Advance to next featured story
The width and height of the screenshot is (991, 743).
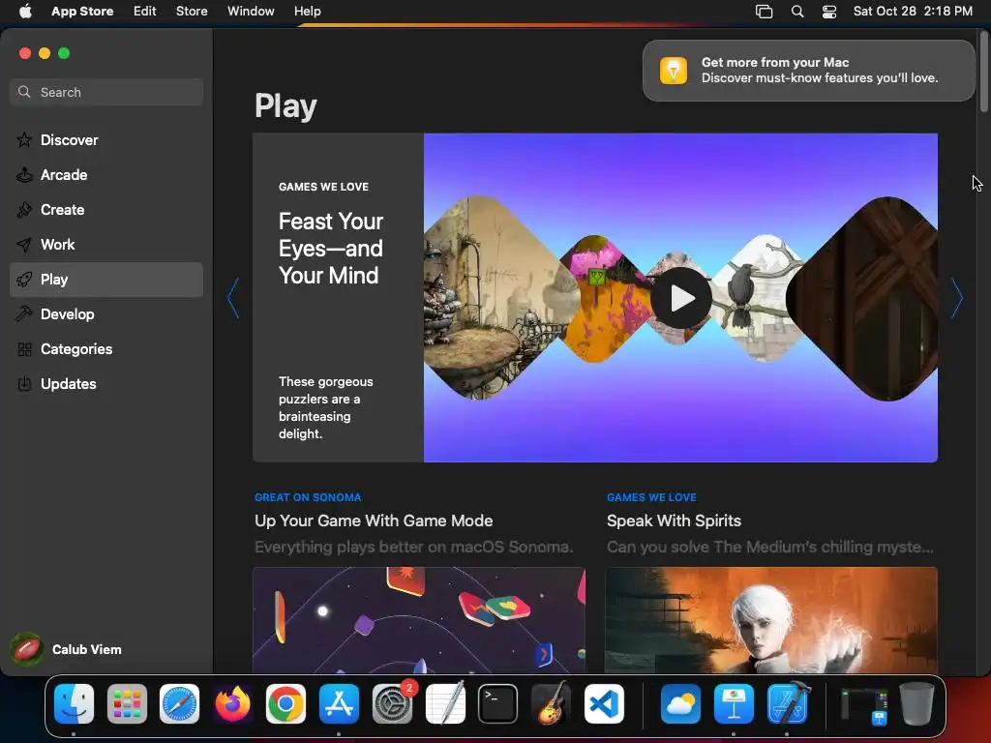[x=957, y=298]
